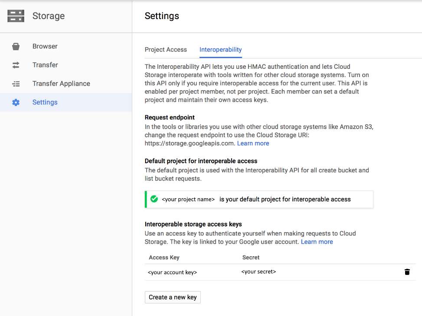Image resolution: width=422 pixels, height=316 pixels.
Task: Open Browser in the sidebar
Action: click(66, 46)
